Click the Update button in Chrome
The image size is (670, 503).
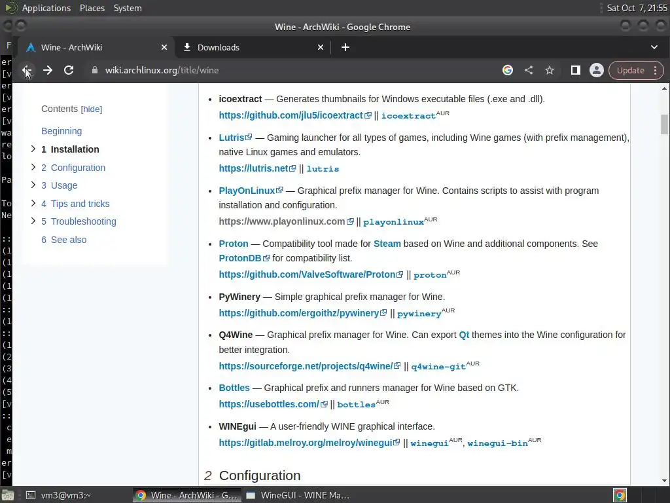point(630,71)
